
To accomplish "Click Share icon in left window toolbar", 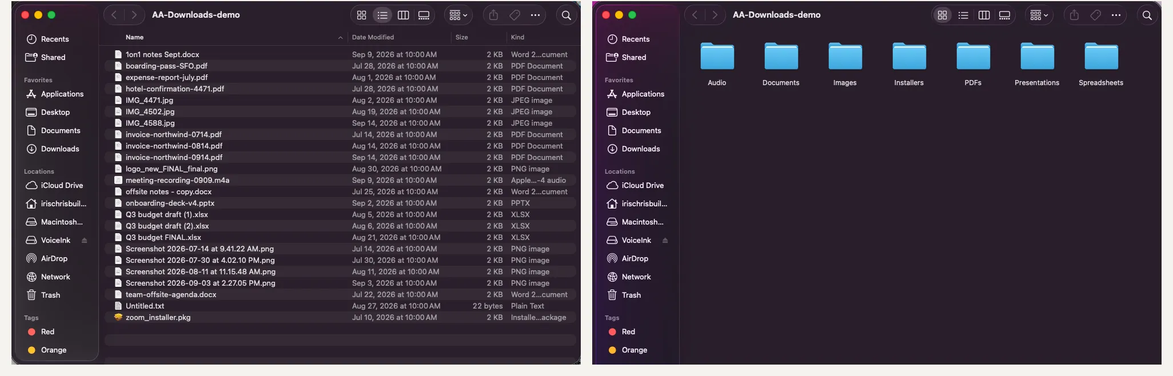I will tap(493, 15).
